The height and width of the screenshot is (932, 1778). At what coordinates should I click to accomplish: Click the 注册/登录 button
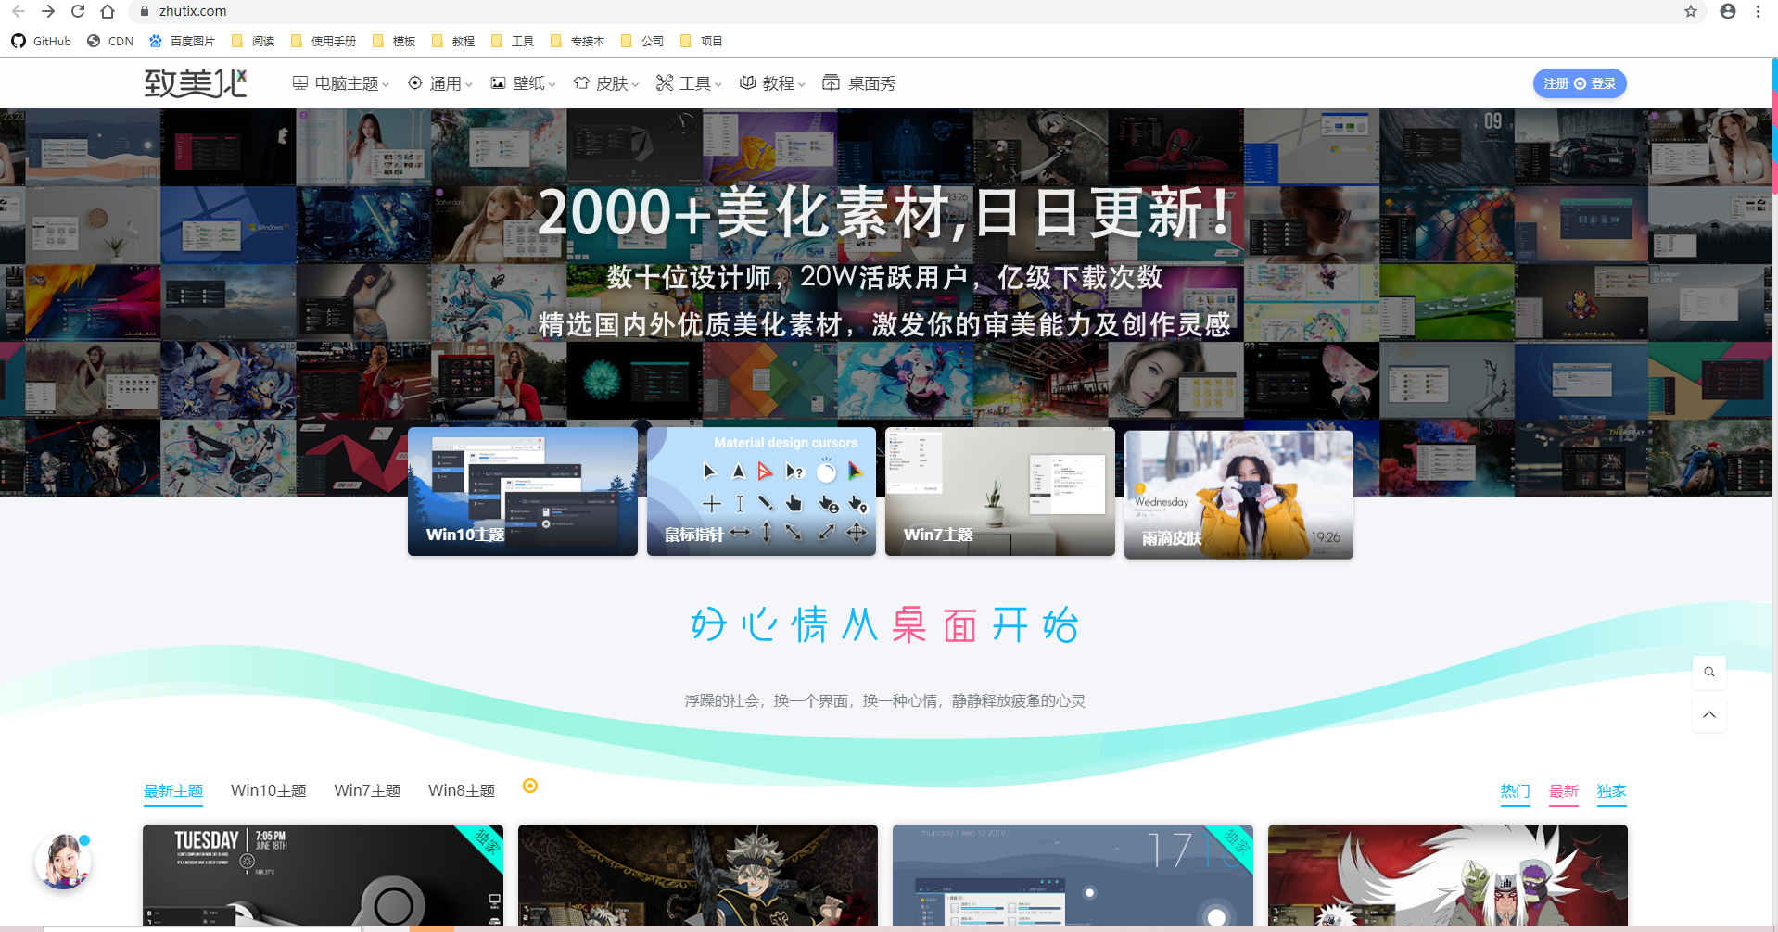[x=1579, y=83]
